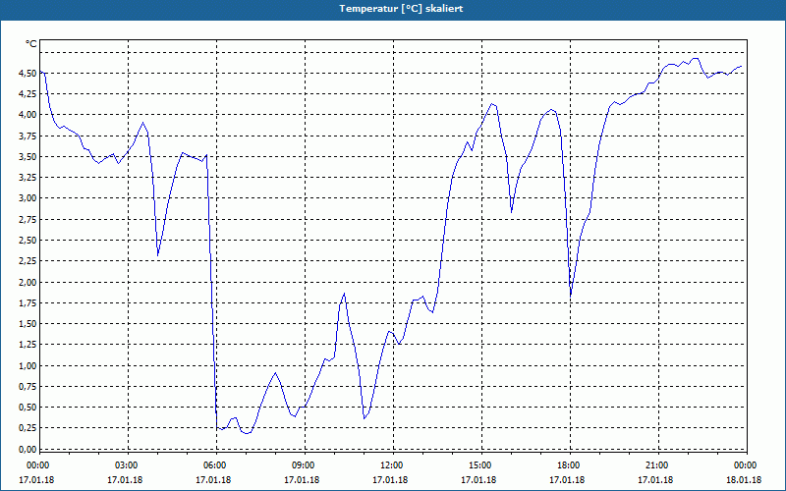Select the 3,00 y-axis tick label
The height and width of the screenshot is (491, 786).
(x=28, y=198)
